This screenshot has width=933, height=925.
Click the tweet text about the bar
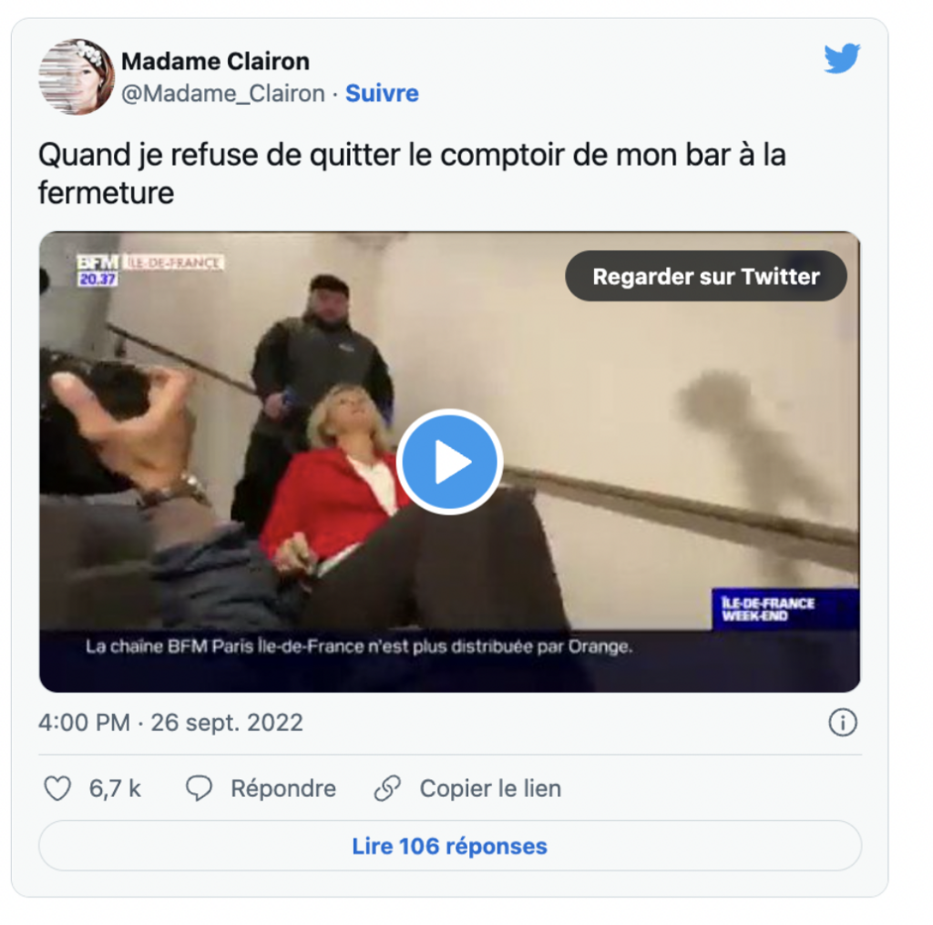click(412, 174)
